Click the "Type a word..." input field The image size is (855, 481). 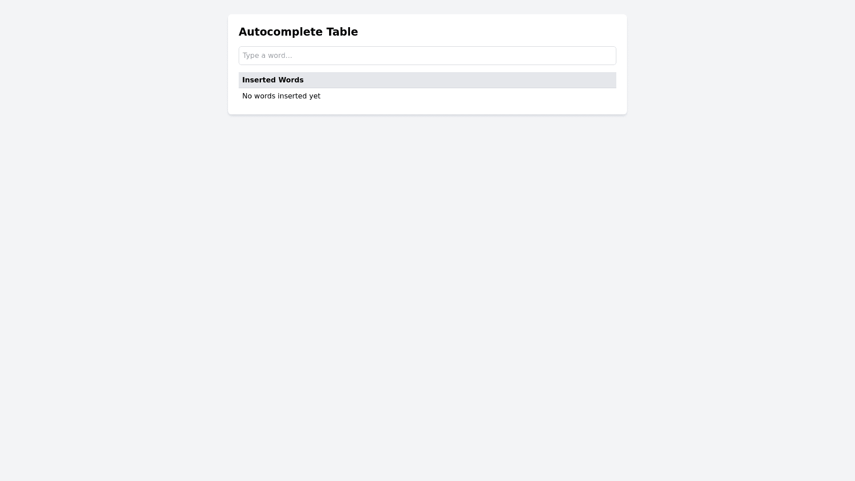(x=427, y=56)
